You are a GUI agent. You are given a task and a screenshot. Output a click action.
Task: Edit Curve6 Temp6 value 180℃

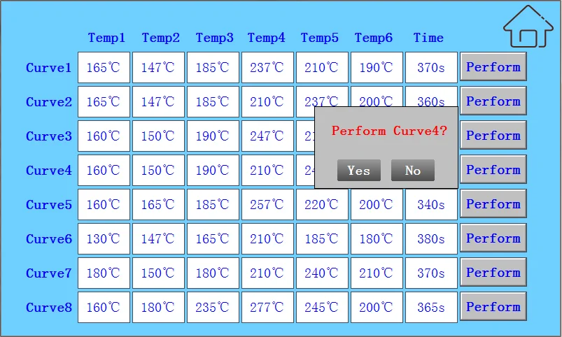(377, 239)
